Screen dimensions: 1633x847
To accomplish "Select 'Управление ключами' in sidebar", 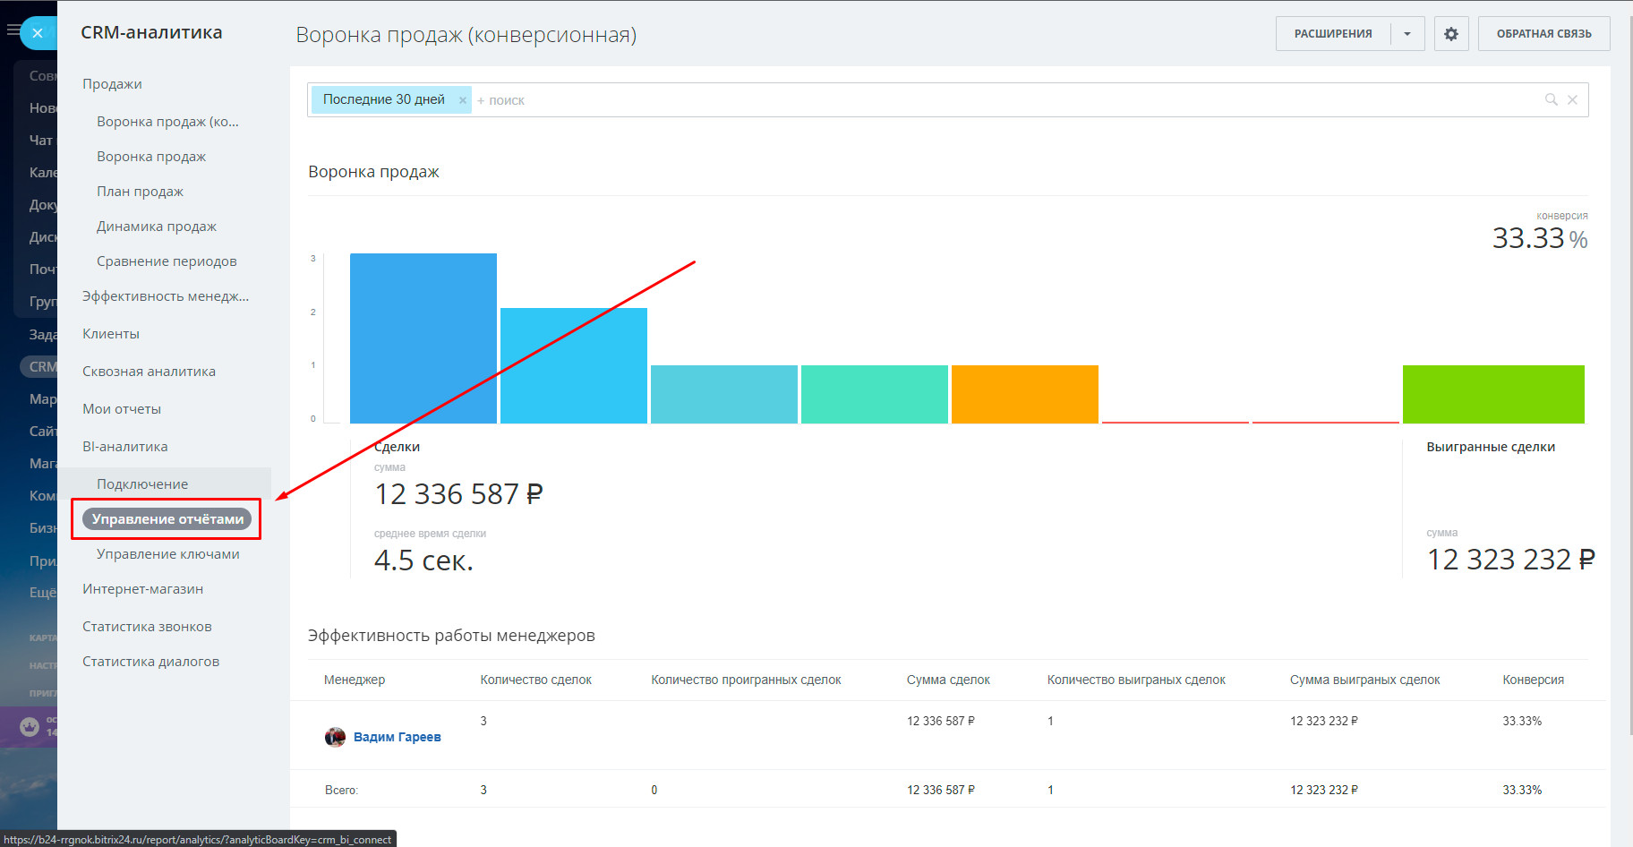I will tap(167, 554).
